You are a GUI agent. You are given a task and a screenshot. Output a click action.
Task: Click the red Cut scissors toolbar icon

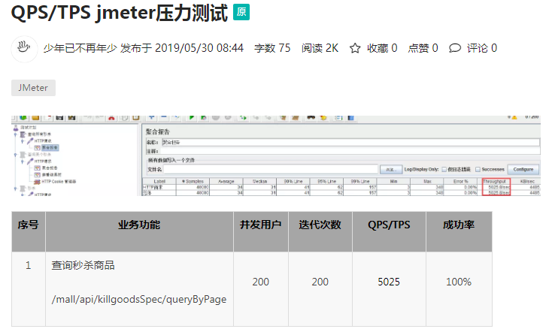(111, 117)
